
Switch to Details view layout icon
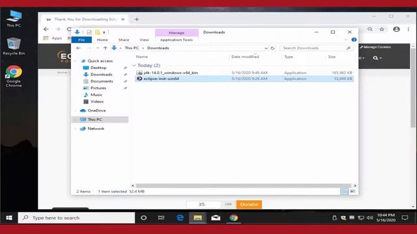[x=345, y=191]
